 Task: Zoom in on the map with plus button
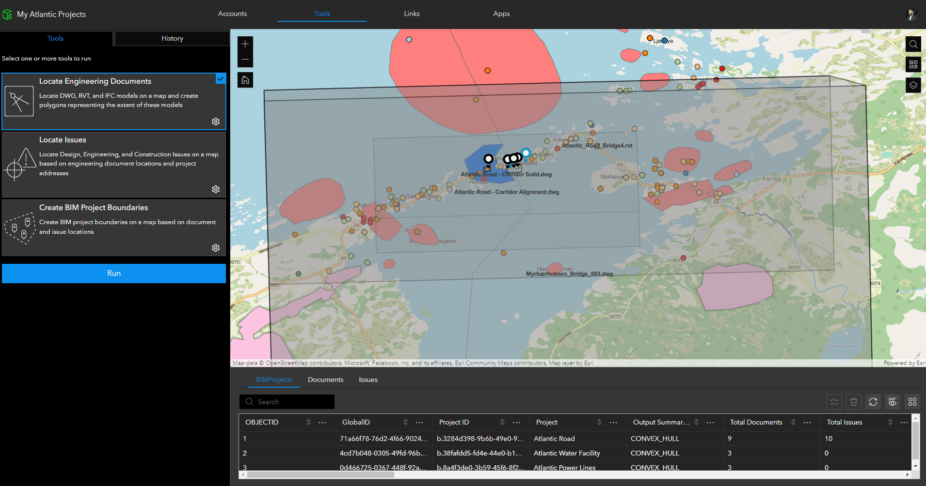245,44
